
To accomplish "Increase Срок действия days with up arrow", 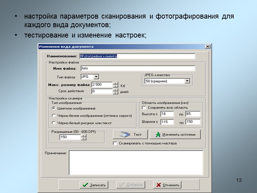I will point(116,90).
